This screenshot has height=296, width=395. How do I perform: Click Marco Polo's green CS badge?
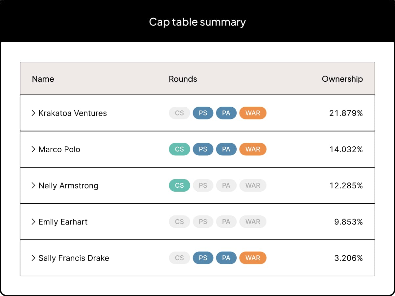pyautogui.click(x=179, y=149)
